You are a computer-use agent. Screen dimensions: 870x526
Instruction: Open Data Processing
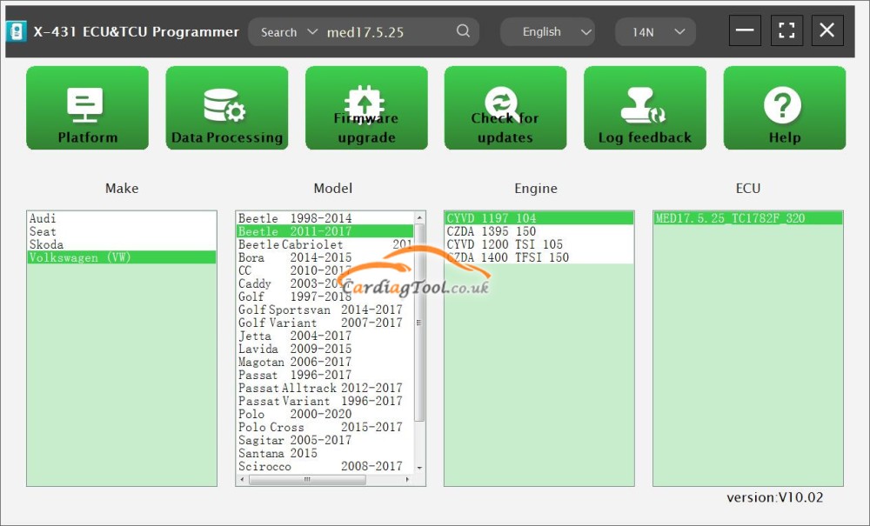pos(226,108)
